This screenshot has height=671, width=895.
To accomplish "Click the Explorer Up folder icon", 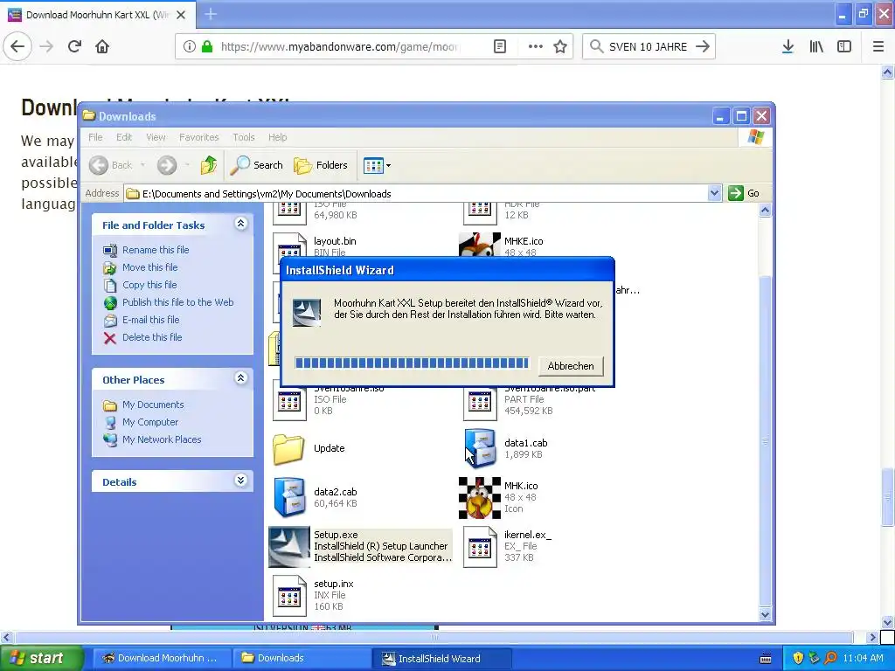I will 208,165.
